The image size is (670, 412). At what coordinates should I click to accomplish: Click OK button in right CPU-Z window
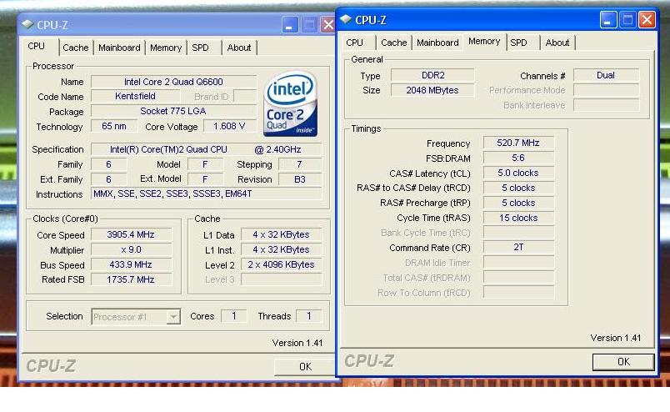pos(623,361)
